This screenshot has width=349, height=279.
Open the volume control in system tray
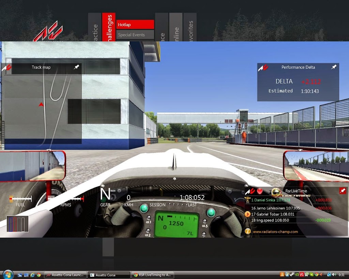pos(334,275)
